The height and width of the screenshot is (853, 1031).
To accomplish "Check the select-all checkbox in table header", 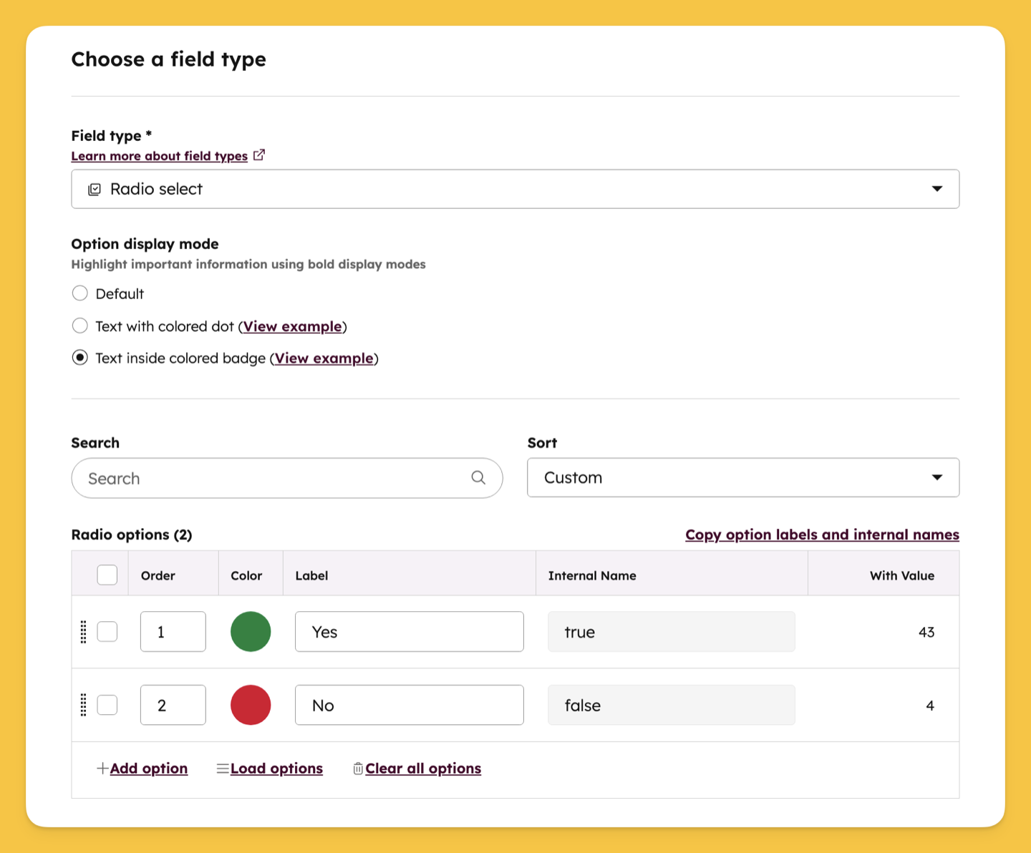I will click(x=107, y=575).
